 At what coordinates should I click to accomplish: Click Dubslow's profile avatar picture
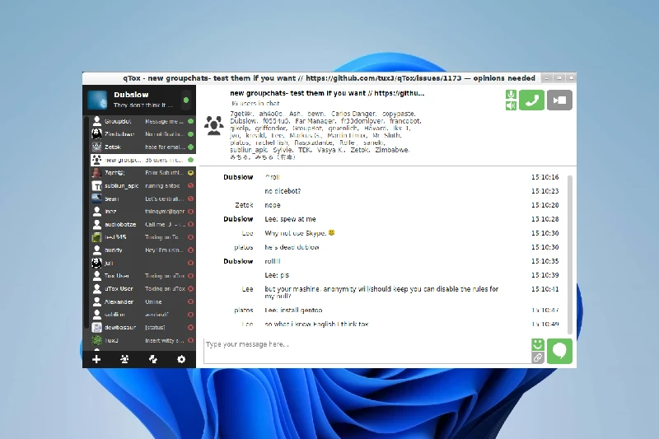97,100
